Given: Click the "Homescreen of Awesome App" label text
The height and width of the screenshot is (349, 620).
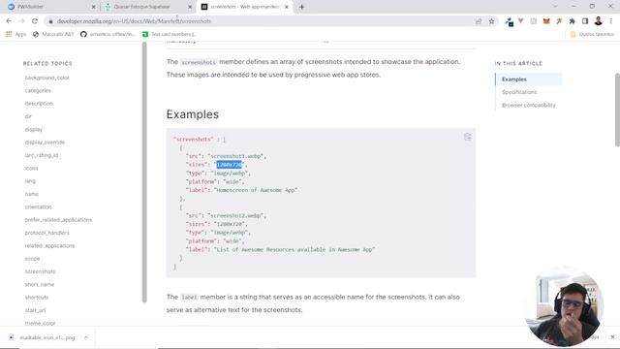Looking at the screenshot, I should [256, 190].
